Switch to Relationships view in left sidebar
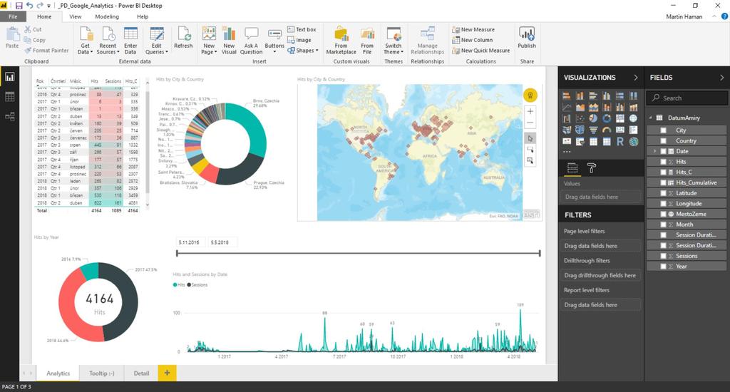Viewport: 730px width, 392px height. pos(10,116)
